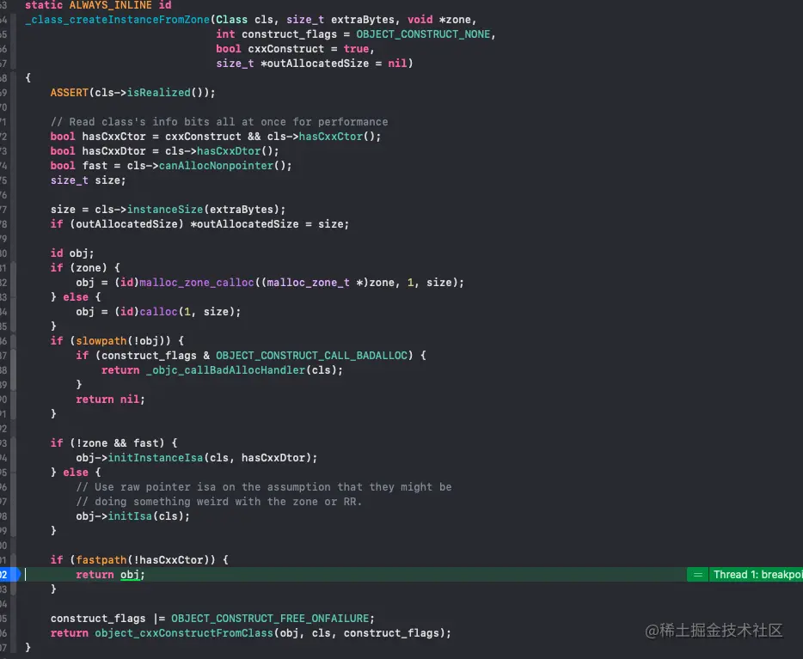Click the *outAllocatedSize parameter in the signature
This screenshot has height=659, width=803.
(x=315, y=64)
